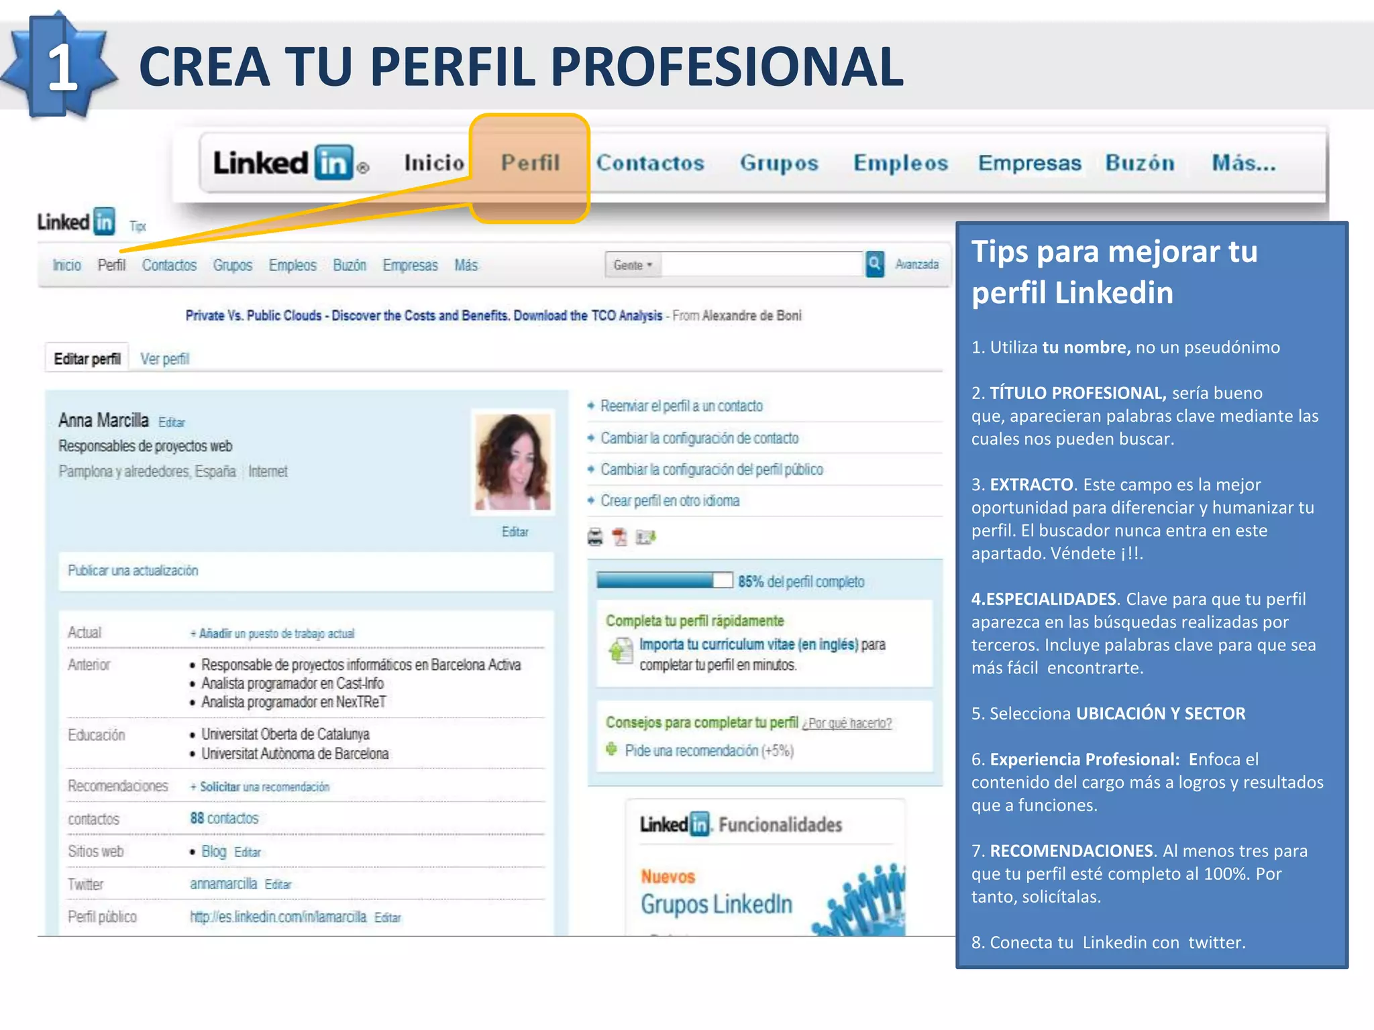Open the 88 contactos link

coord(224,819)
